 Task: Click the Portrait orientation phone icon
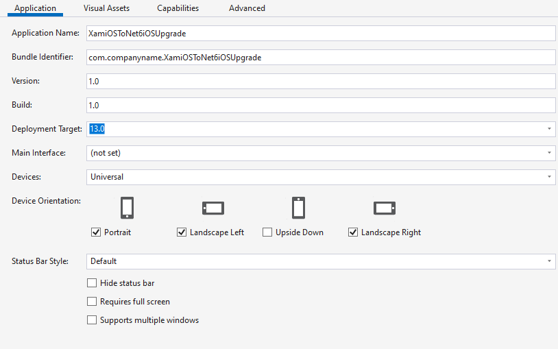tap(127, 208)
